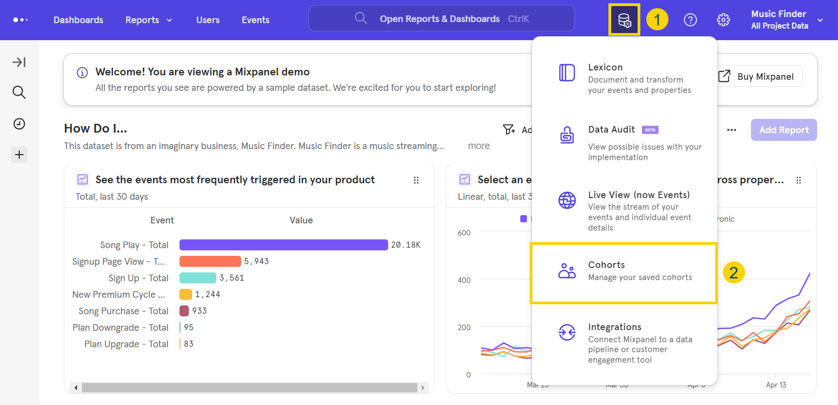Open the Settings gear icon
The image size is (838, 405).
click(723, 20)
